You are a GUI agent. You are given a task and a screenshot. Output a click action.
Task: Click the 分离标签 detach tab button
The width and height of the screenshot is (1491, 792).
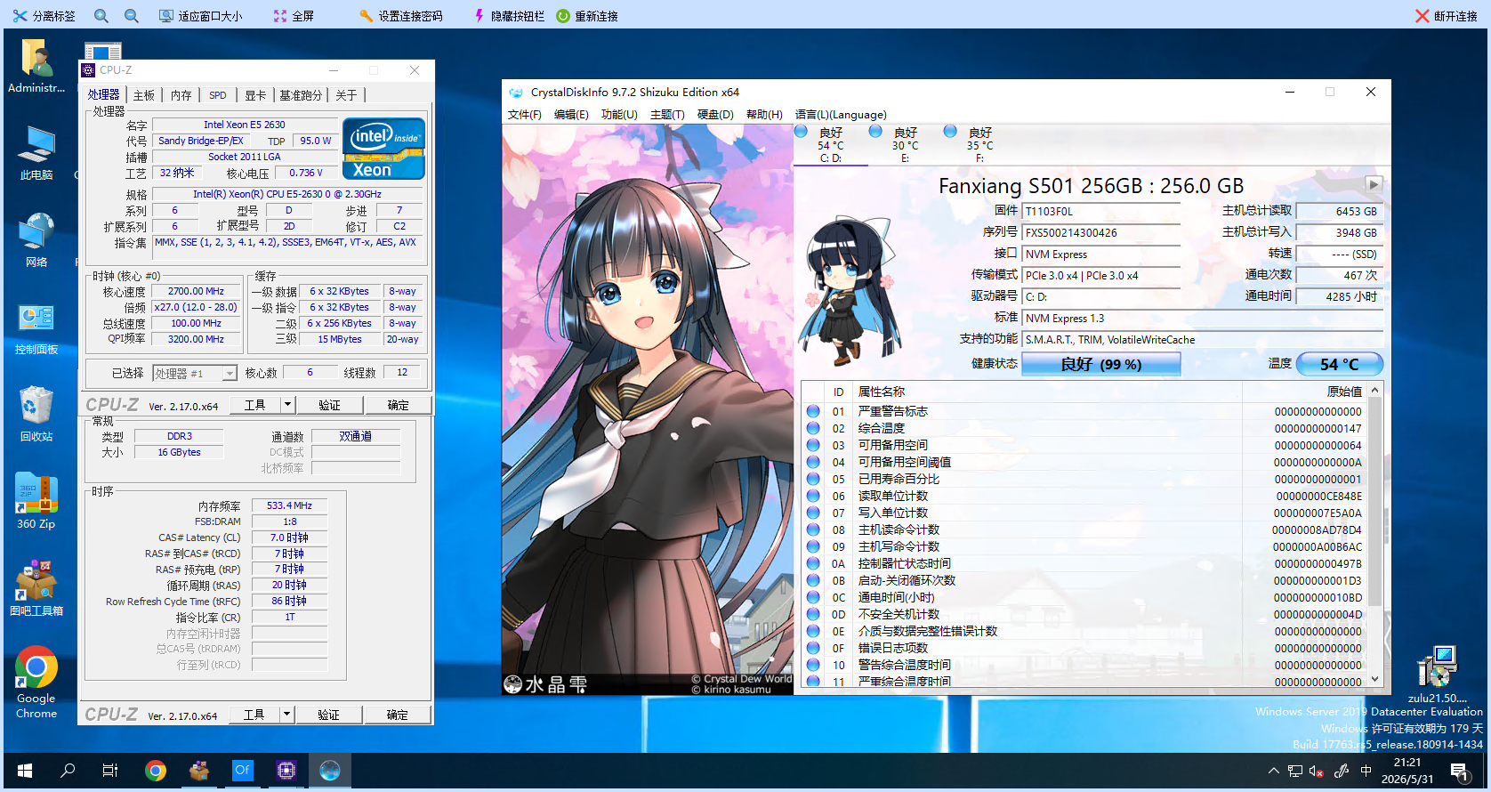(44, 16)
